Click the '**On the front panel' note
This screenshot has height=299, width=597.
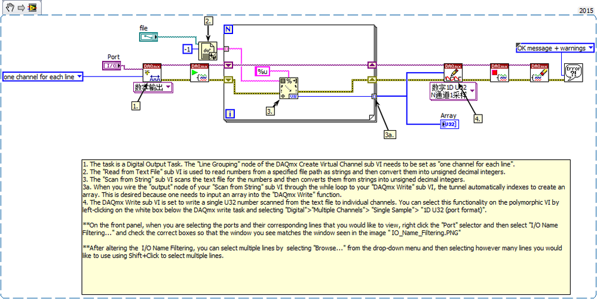click(320, 228)
